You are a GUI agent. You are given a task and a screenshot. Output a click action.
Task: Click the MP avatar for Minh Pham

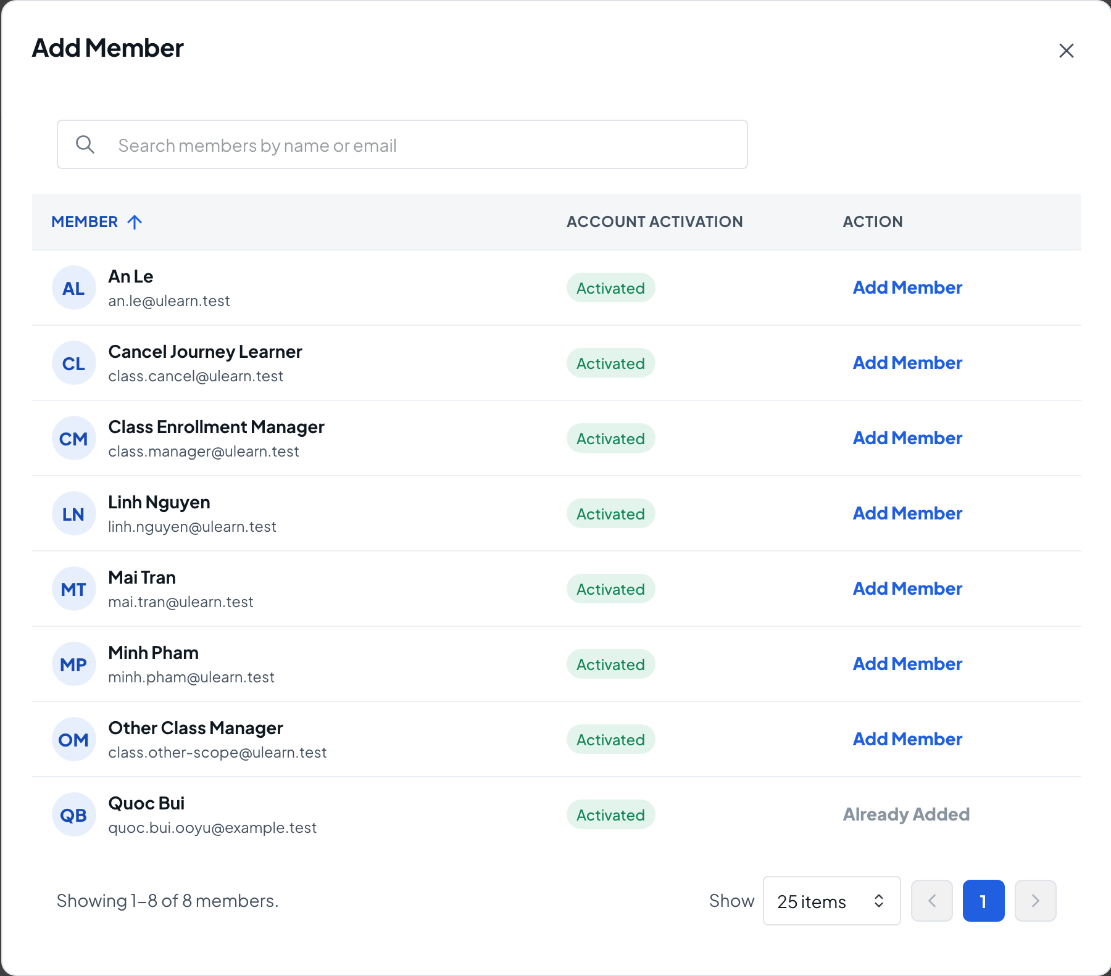pyautogui.click(x=73, y=664)
